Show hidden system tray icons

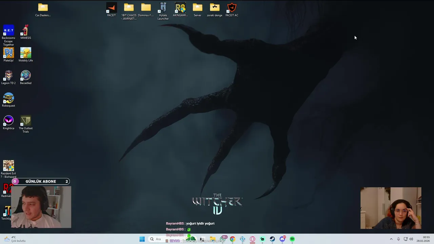(x=391, y=239)
